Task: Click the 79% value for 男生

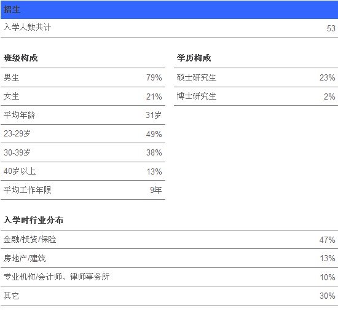Action: click(154, 77)
